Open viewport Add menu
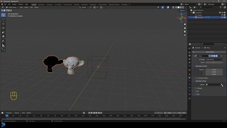Image resolution: width=227 pixels, height=128 pixels. click(31, 7)
